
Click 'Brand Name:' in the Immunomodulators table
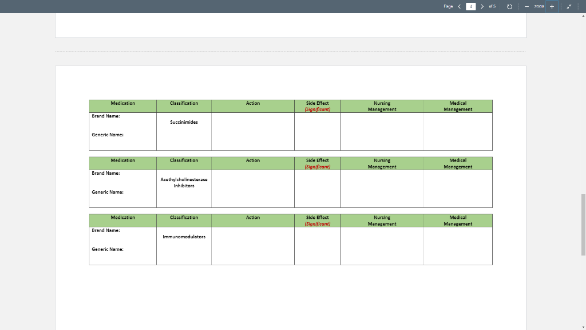106,230
